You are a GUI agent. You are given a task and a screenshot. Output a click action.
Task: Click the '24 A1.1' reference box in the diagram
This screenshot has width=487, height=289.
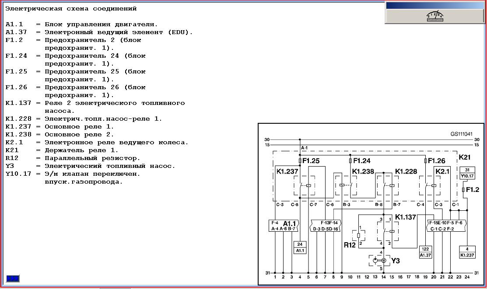pyautogui.click(x=300, y=247)
